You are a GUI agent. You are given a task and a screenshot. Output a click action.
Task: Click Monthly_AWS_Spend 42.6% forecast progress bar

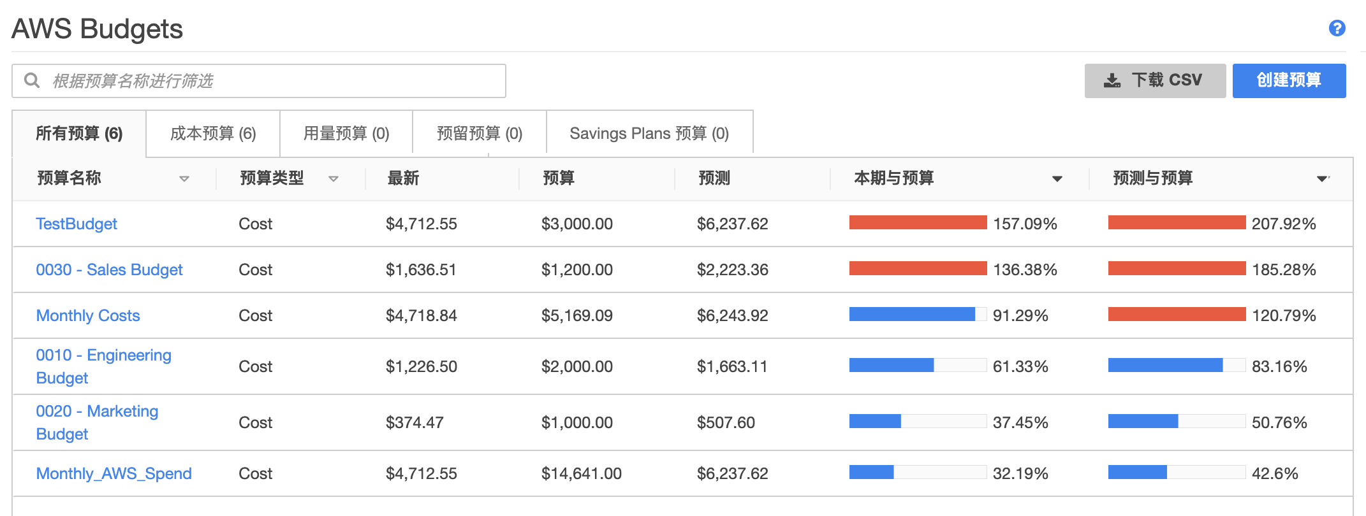pyautogui.click(x=1177, y=472)
